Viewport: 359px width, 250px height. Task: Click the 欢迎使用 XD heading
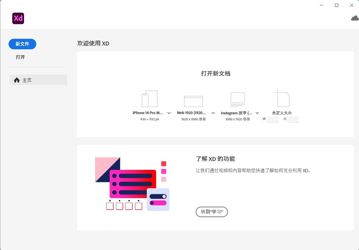(x=93, y=43)
